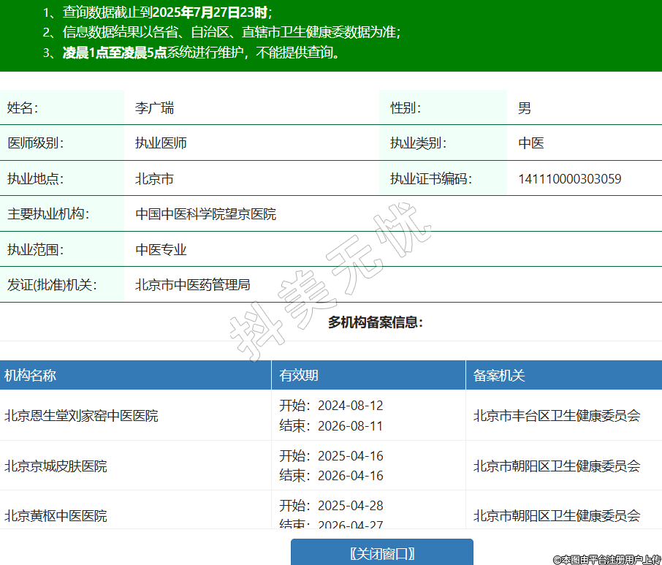The image size is (662, 565).
Task: Click the 多机构备案信息 section heading
Action: tap(376, 322)
